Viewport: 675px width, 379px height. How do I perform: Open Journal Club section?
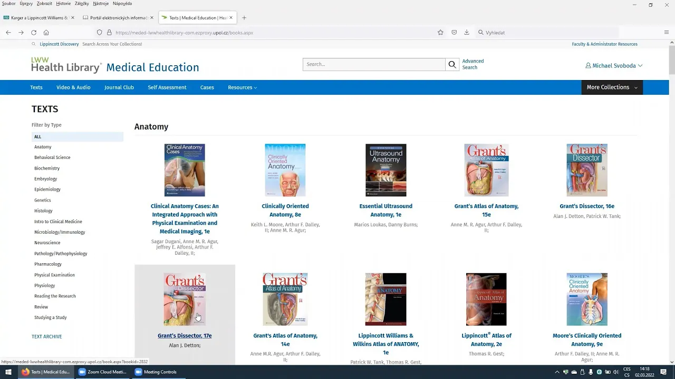pos(119,87)
